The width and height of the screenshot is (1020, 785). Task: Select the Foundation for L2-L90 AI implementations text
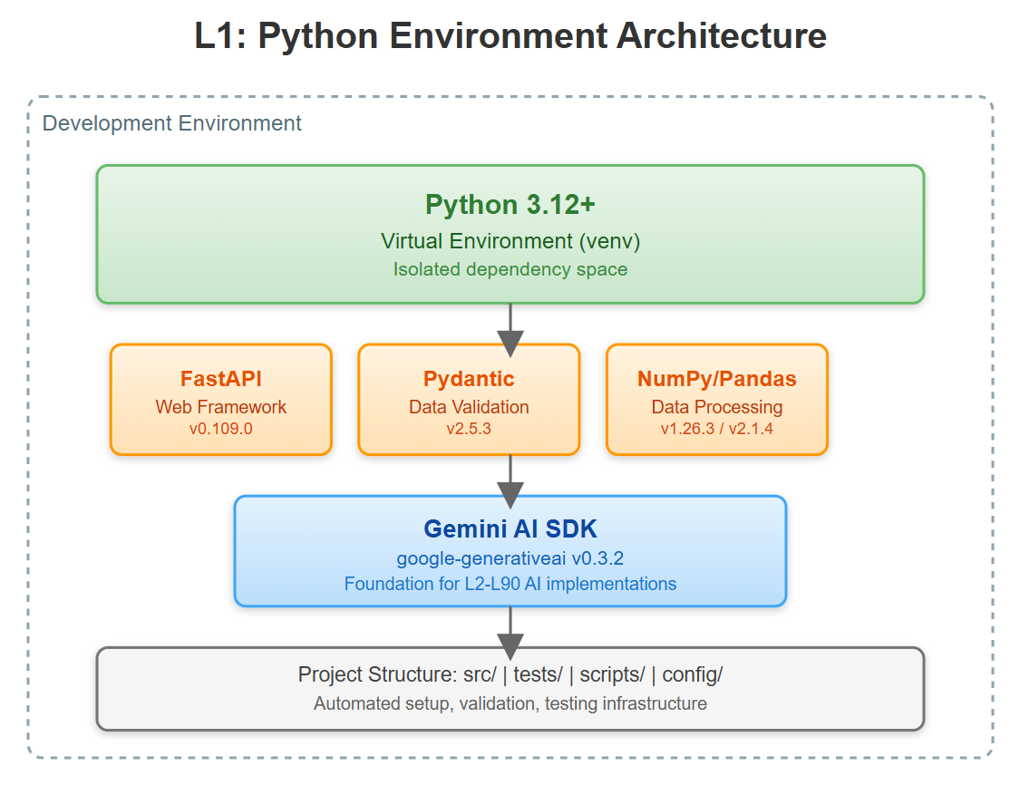[510, 584]
